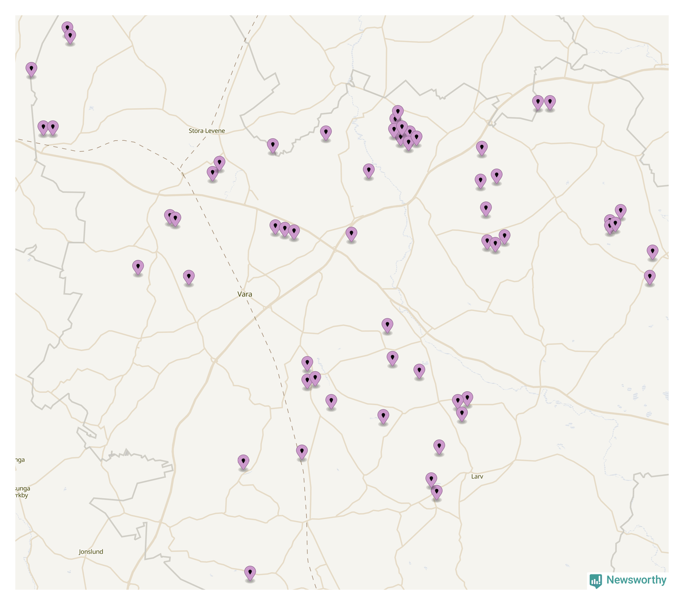This screenshot has width=684, height=605.
Task: Select the lower marker of pair below Stora Levene
Action: 212,174
